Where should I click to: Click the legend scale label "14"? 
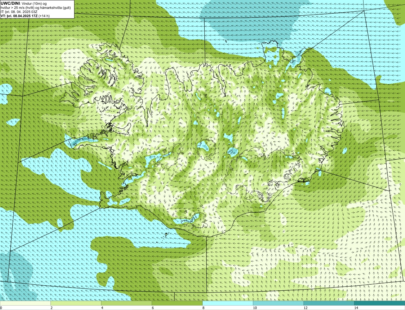[x=356, y=308]
